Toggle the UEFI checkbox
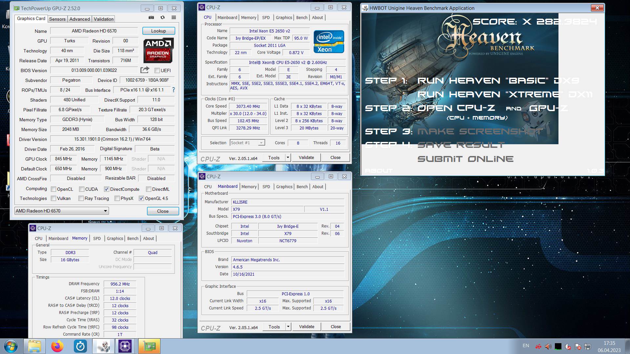Viewport: 630px width, 354px height. point(157,70)
